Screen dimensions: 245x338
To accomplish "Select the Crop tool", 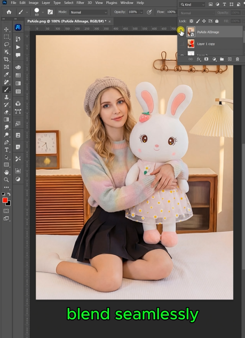I will pos(6,59).
